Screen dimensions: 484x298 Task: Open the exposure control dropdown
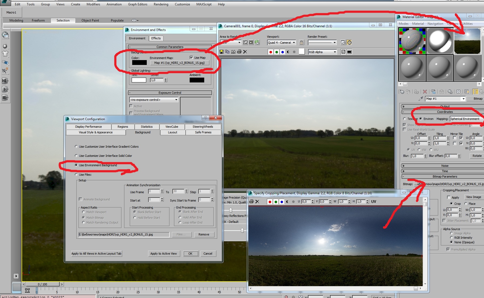[x=154, y=100]
